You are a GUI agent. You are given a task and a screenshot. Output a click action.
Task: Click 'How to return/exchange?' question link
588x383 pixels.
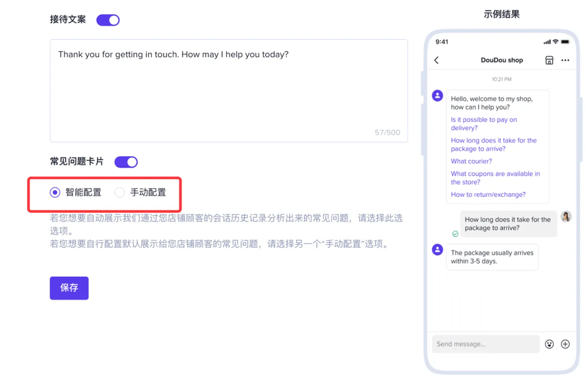(x=488, y=195)
